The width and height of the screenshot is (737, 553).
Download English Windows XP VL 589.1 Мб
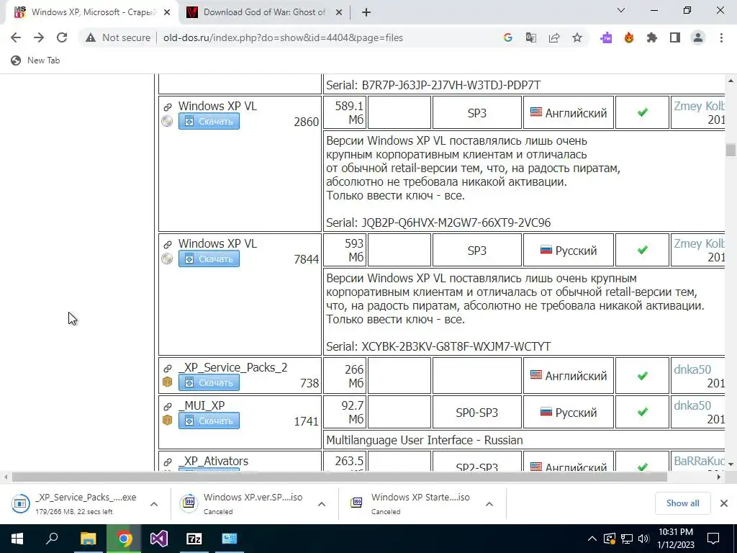(209, 121)
